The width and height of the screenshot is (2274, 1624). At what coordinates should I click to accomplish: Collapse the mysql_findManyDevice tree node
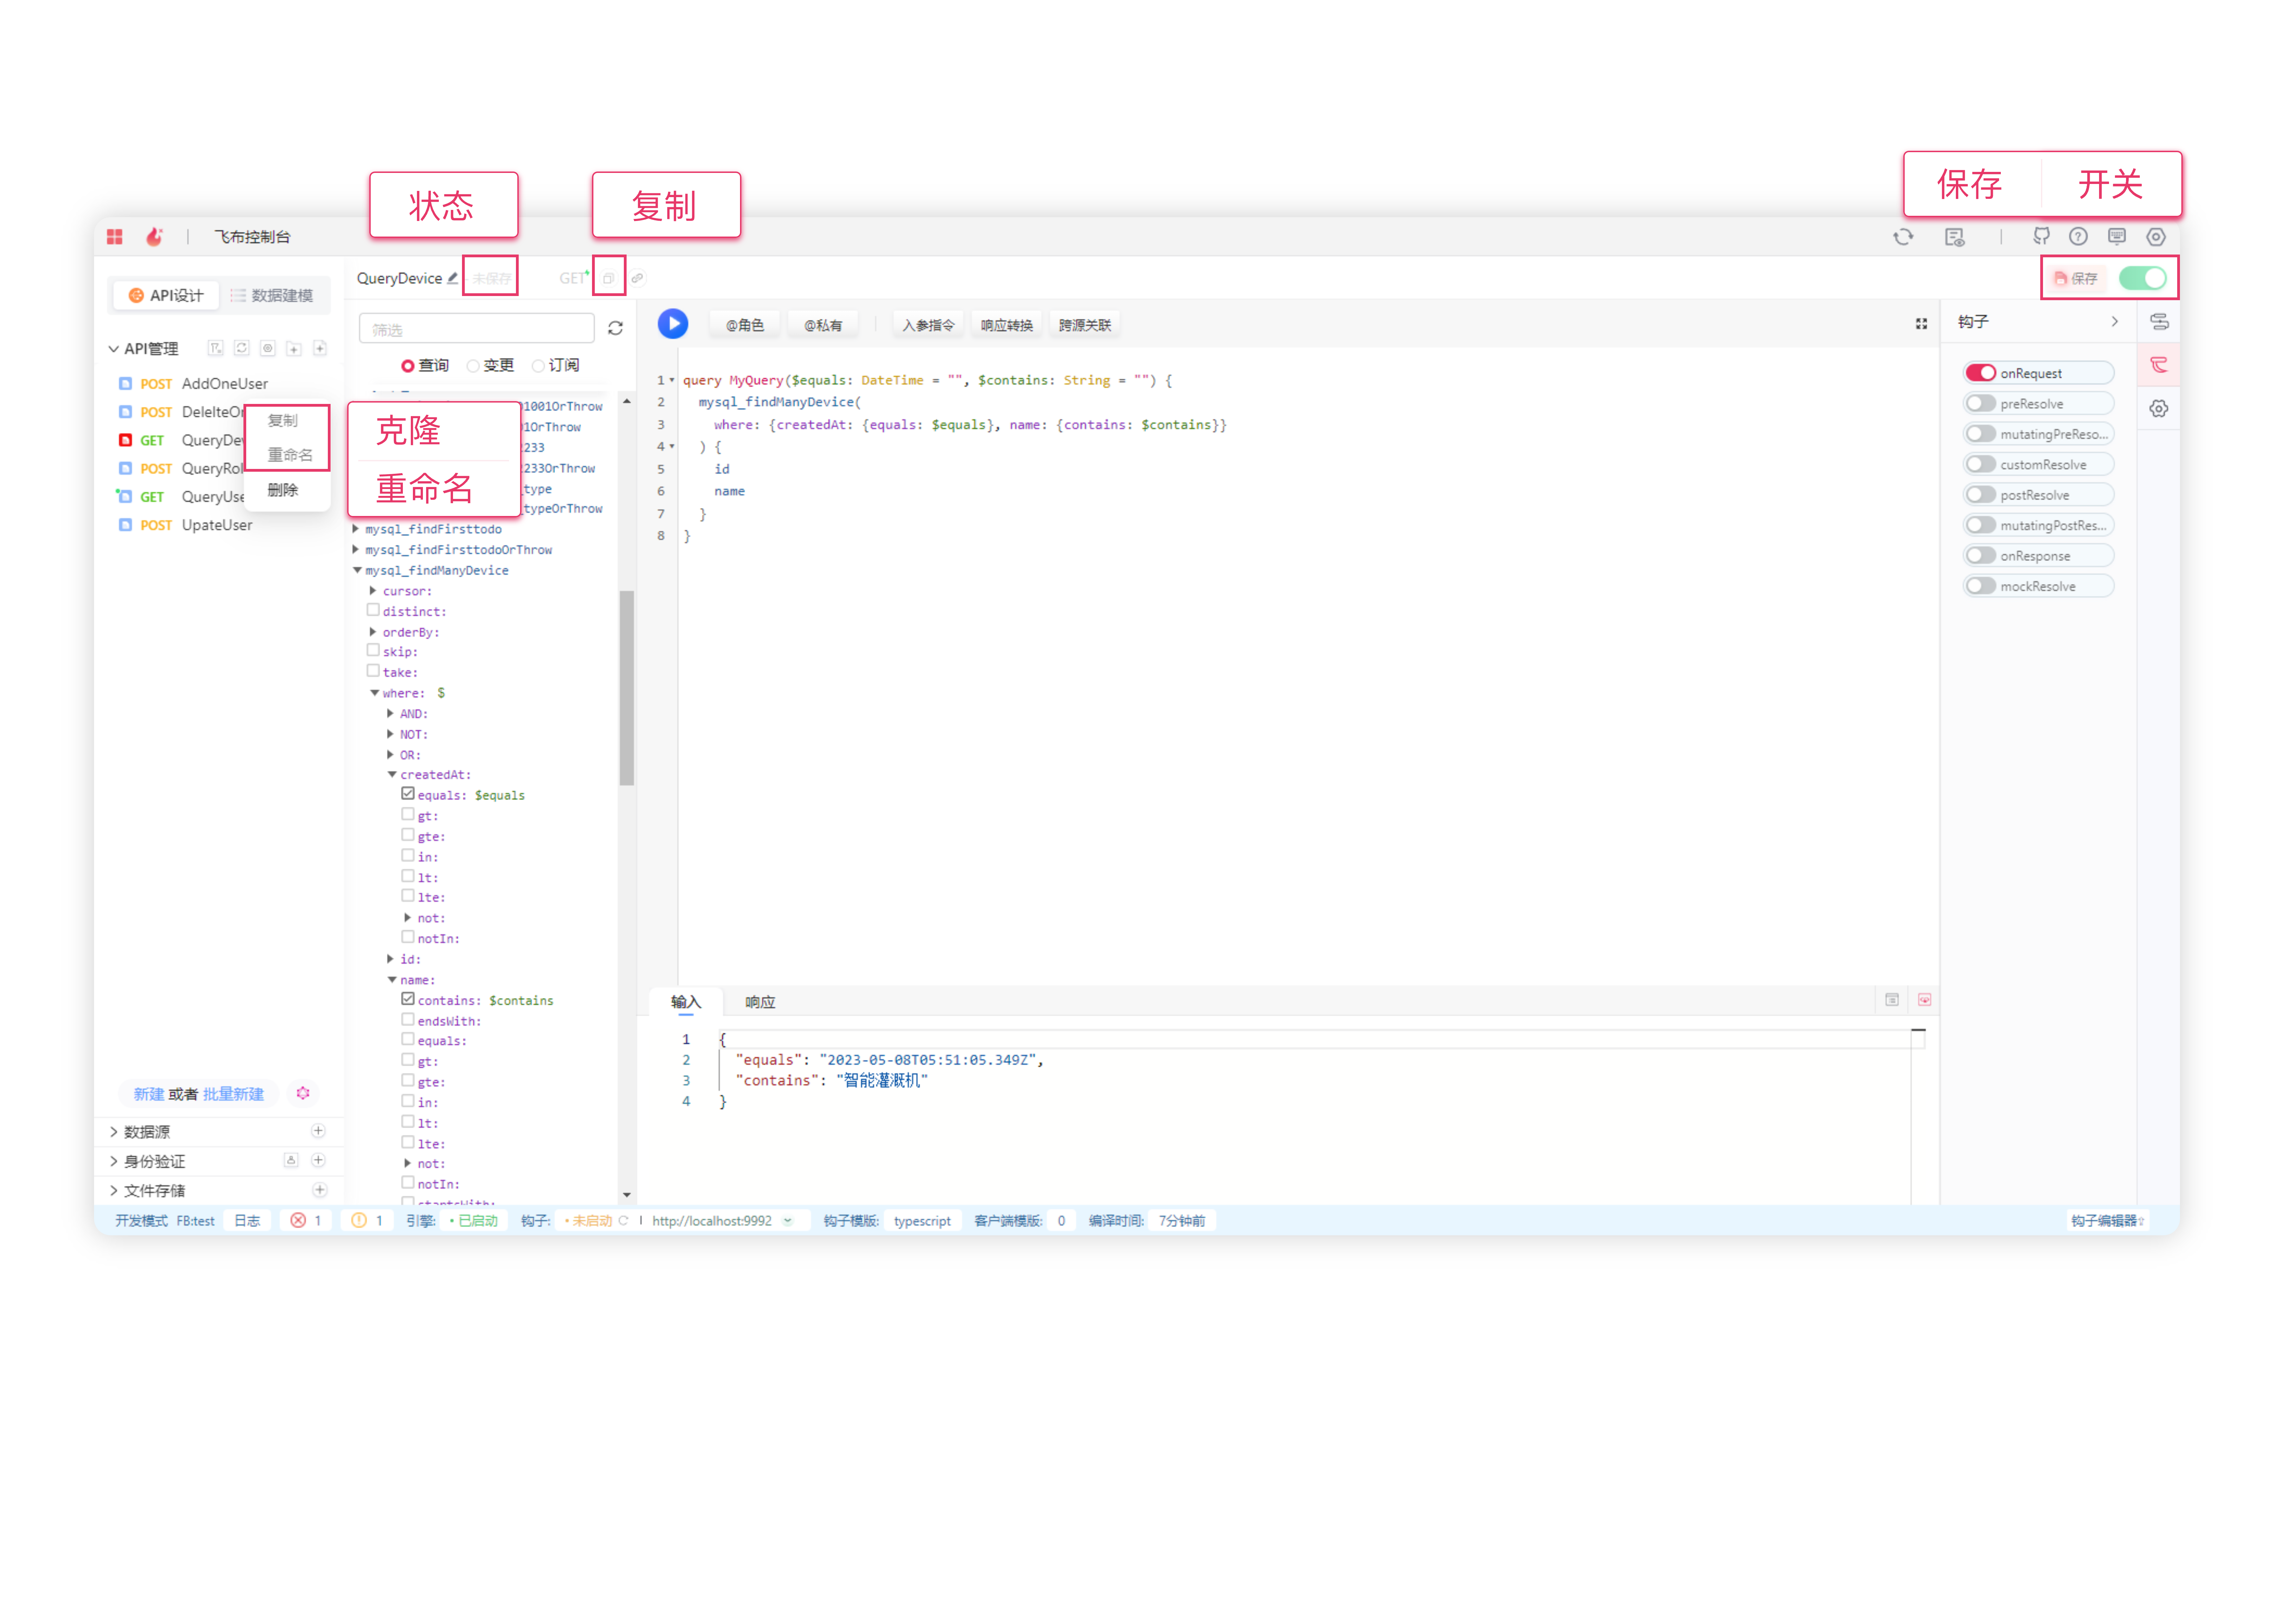pyautogui.click(x=357, y=570)
